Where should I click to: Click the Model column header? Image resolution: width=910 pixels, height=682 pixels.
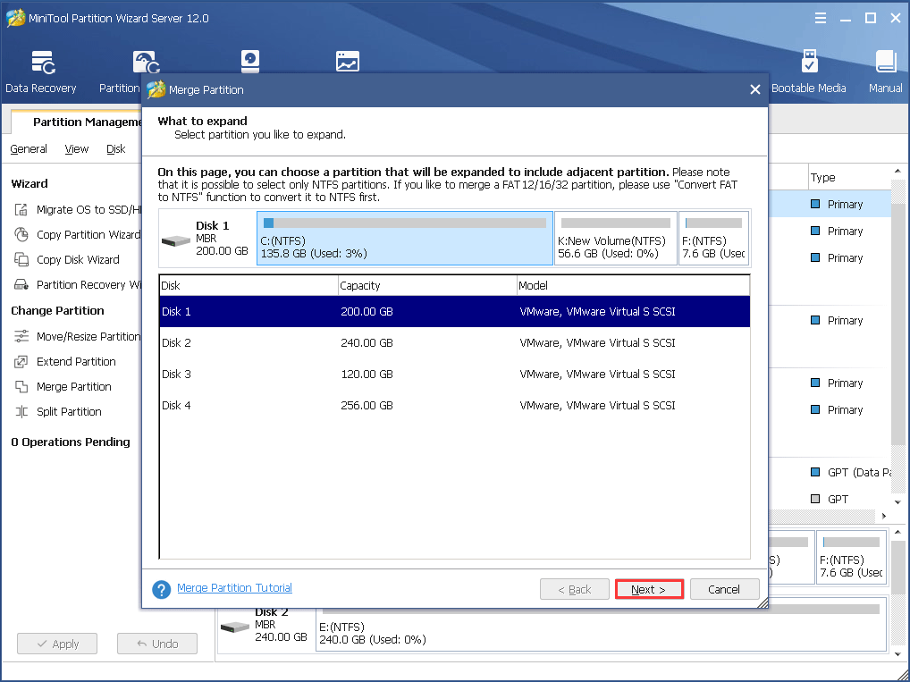tap(633, 285)
